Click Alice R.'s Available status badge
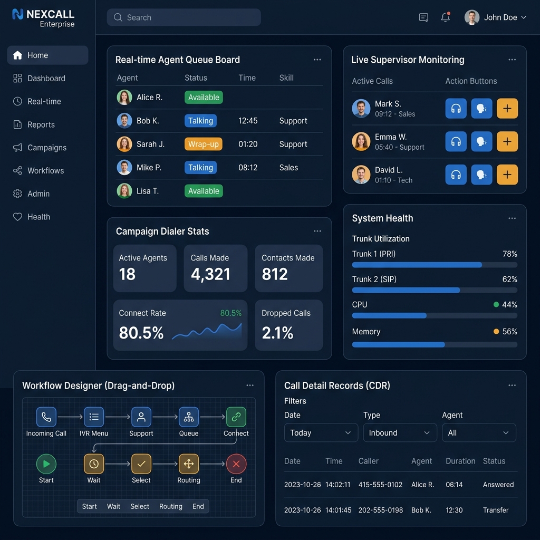540x540 pixels. 204,97
